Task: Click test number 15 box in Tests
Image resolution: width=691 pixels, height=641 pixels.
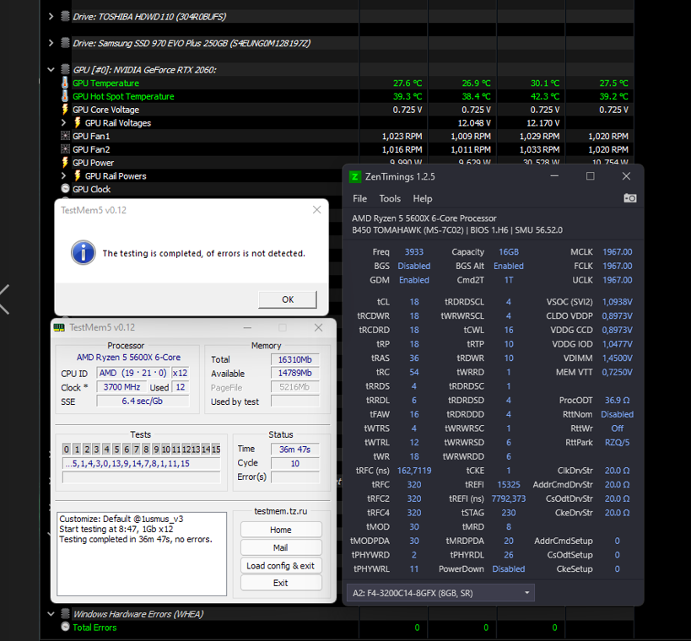Action: pyautogui.click(x=216, y=450)
